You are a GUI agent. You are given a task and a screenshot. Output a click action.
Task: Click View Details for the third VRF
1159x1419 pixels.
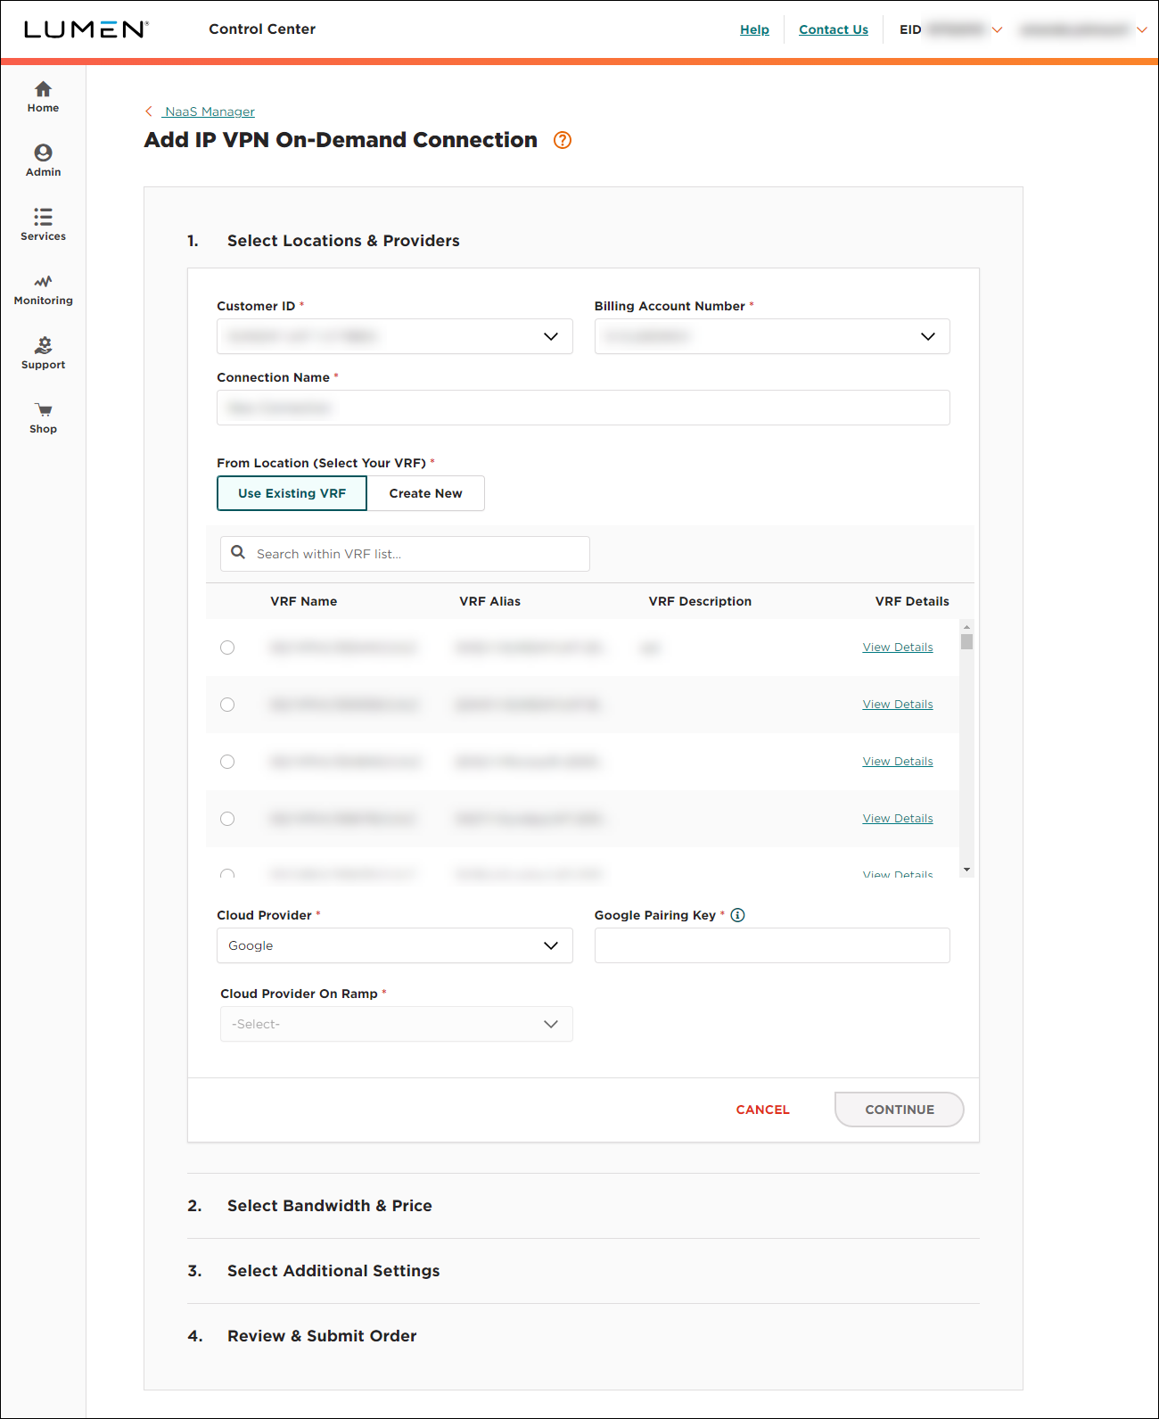tap(898, 762)
